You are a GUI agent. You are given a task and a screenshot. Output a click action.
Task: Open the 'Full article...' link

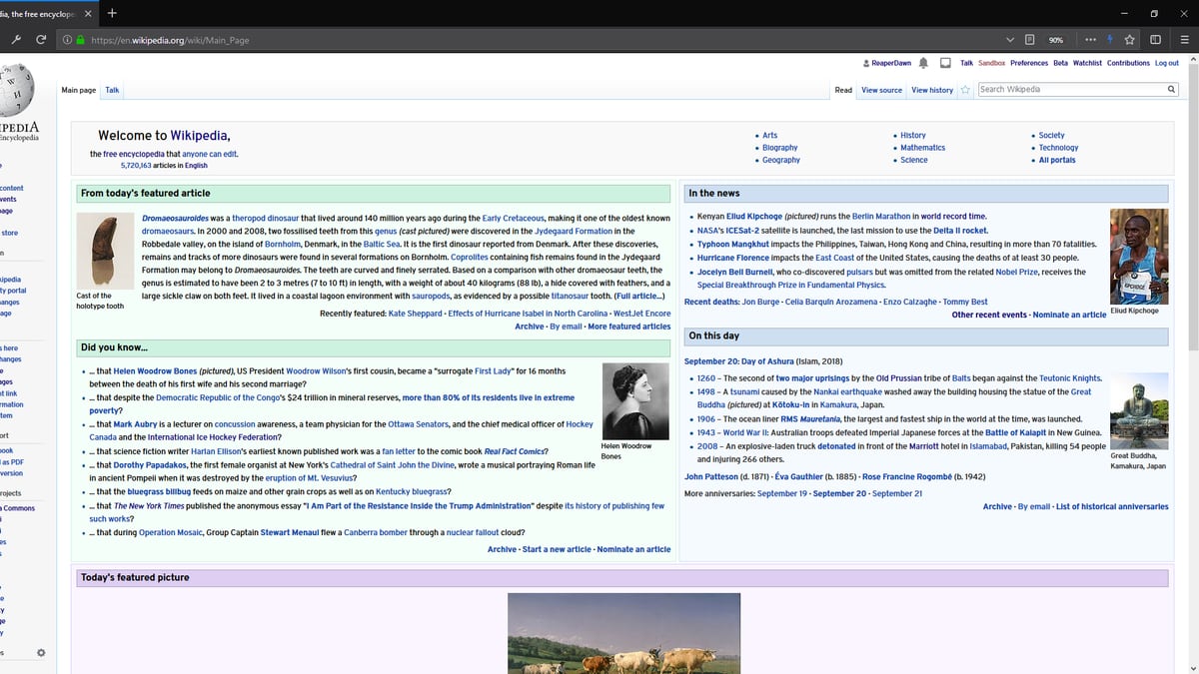click(639, 297)
